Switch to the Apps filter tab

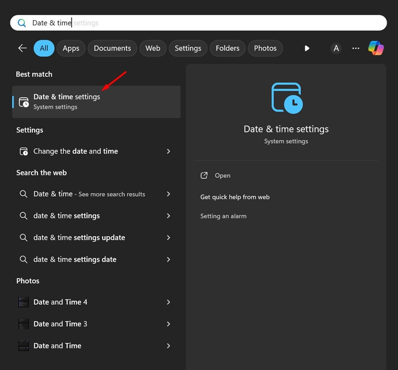(71, 48)
